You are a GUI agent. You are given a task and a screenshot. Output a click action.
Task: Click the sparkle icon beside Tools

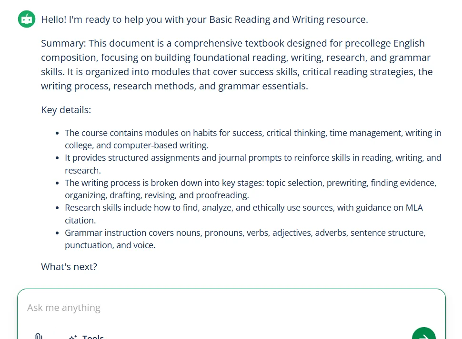tap(73, 337)
